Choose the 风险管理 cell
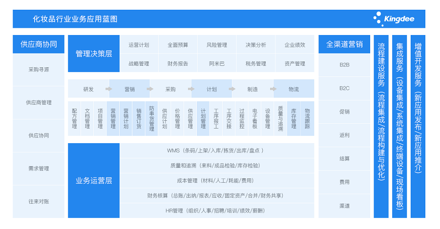Viewport: 440px width, 229px height. (x=217, y=45)
